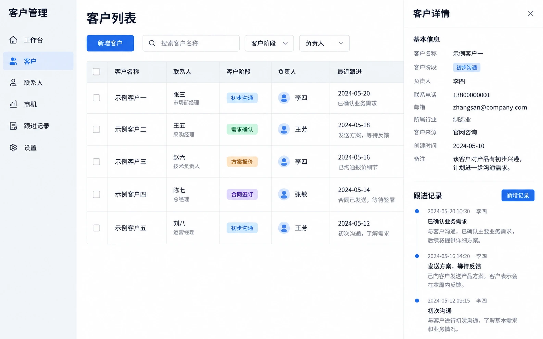The height and width of the screenshot is (339, 543).
Task: Click 王芳 avatar in 示例客户二 row
Action: (284, 129)
